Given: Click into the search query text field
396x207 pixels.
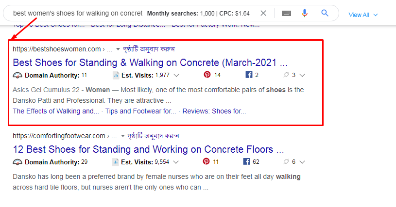Looking at the screenshot, I should (78, 13).
